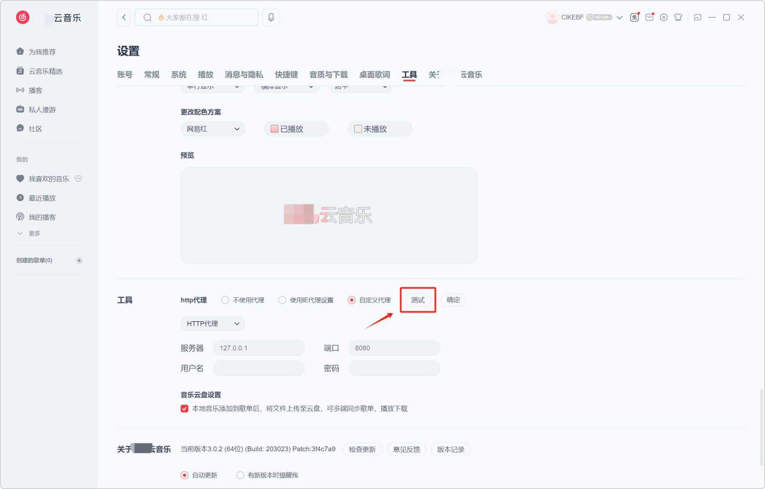Select the 工具 tab
The height and width of the screenshot is (489, 765).
tap(409, 75)
